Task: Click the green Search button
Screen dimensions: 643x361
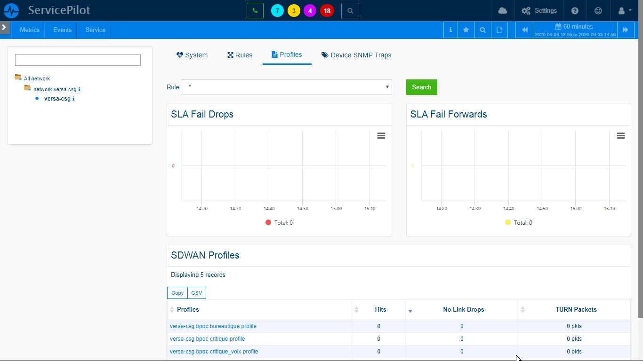Action: point(421,87)
